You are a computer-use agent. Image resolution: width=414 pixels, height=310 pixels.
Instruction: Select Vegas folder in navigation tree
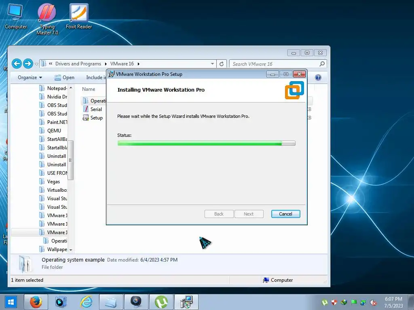[50, 181]
